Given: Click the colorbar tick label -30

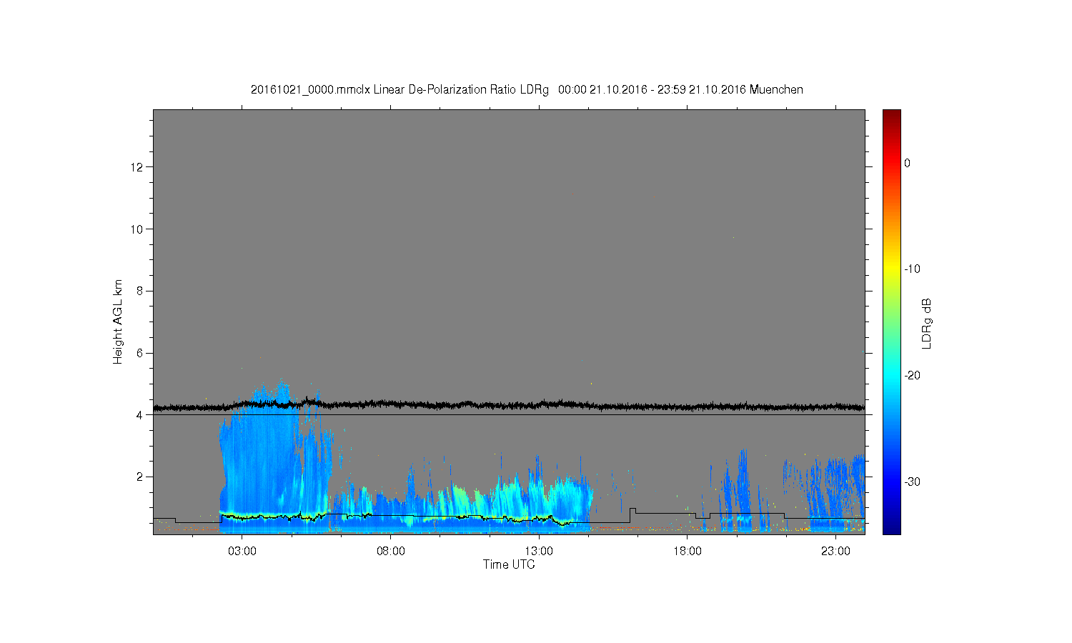Looking at the screenshot, I should 912,482.
